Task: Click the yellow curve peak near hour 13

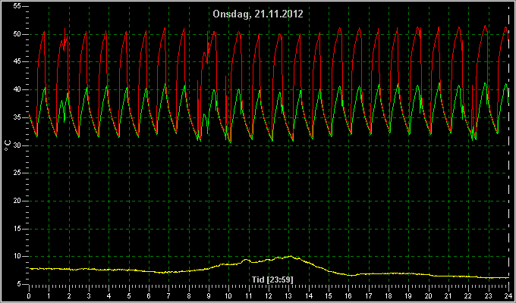Action: [x=290, y=256]
